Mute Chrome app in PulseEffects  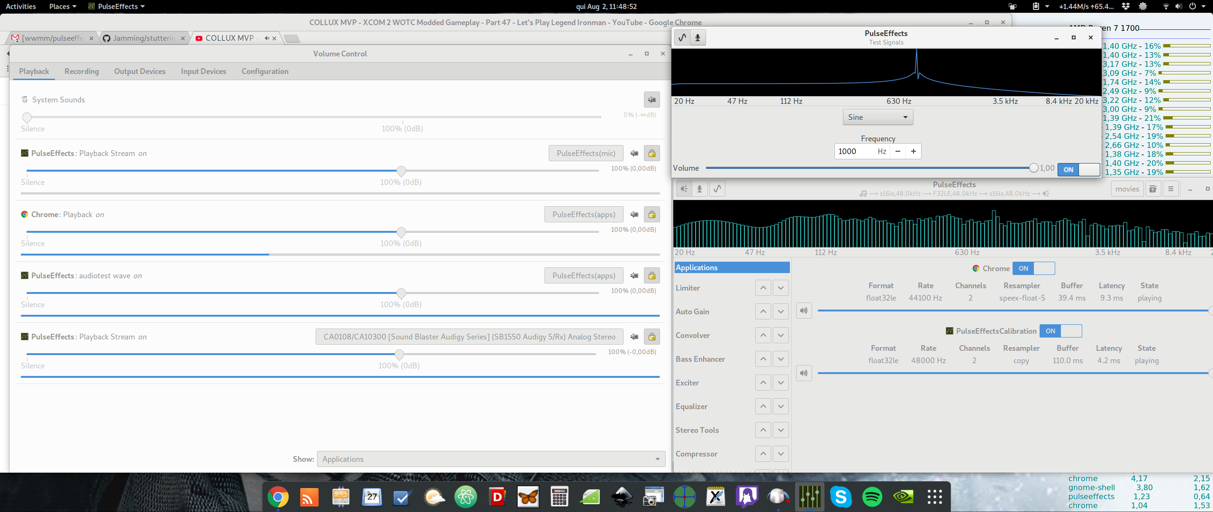[804, 311]
